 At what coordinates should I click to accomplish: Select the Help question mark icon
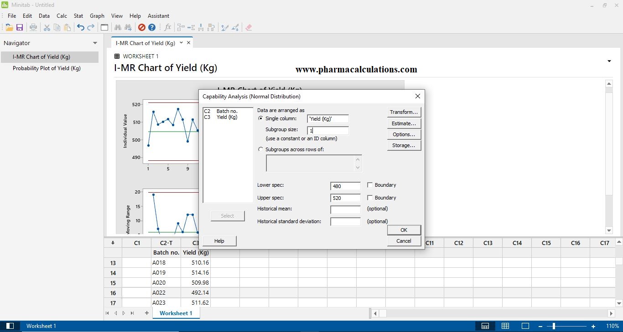152,27
